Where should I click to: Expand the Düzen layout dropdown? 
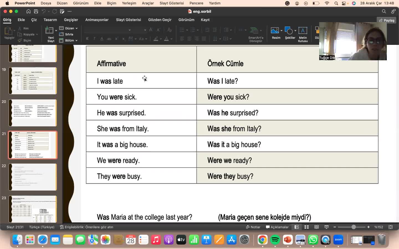click(76, 28)
